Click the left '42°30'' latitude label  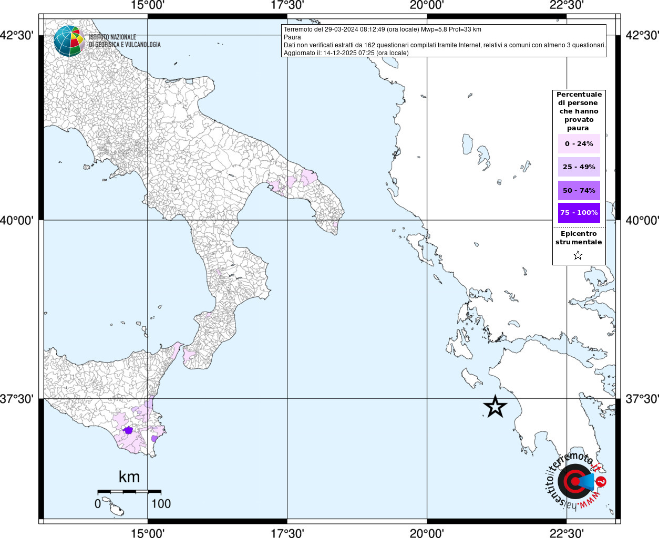click(x=17, y=35)
